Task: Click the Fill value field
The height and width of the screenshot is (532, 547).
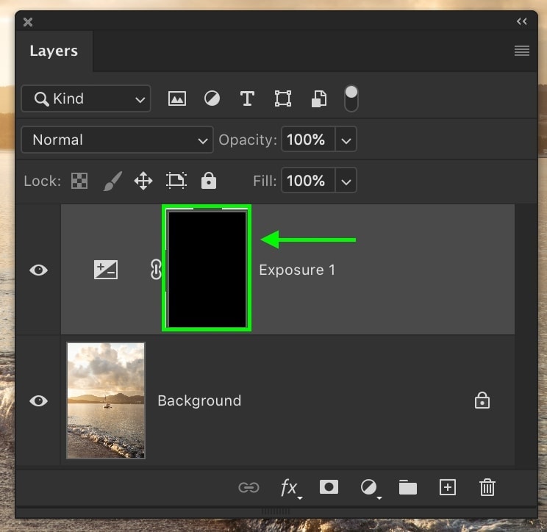Action: click(x=308, y=181)
